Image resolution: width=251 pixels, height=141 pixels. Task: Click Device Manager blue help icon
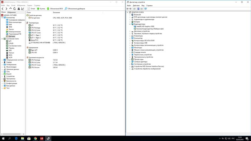click(138, 9)
